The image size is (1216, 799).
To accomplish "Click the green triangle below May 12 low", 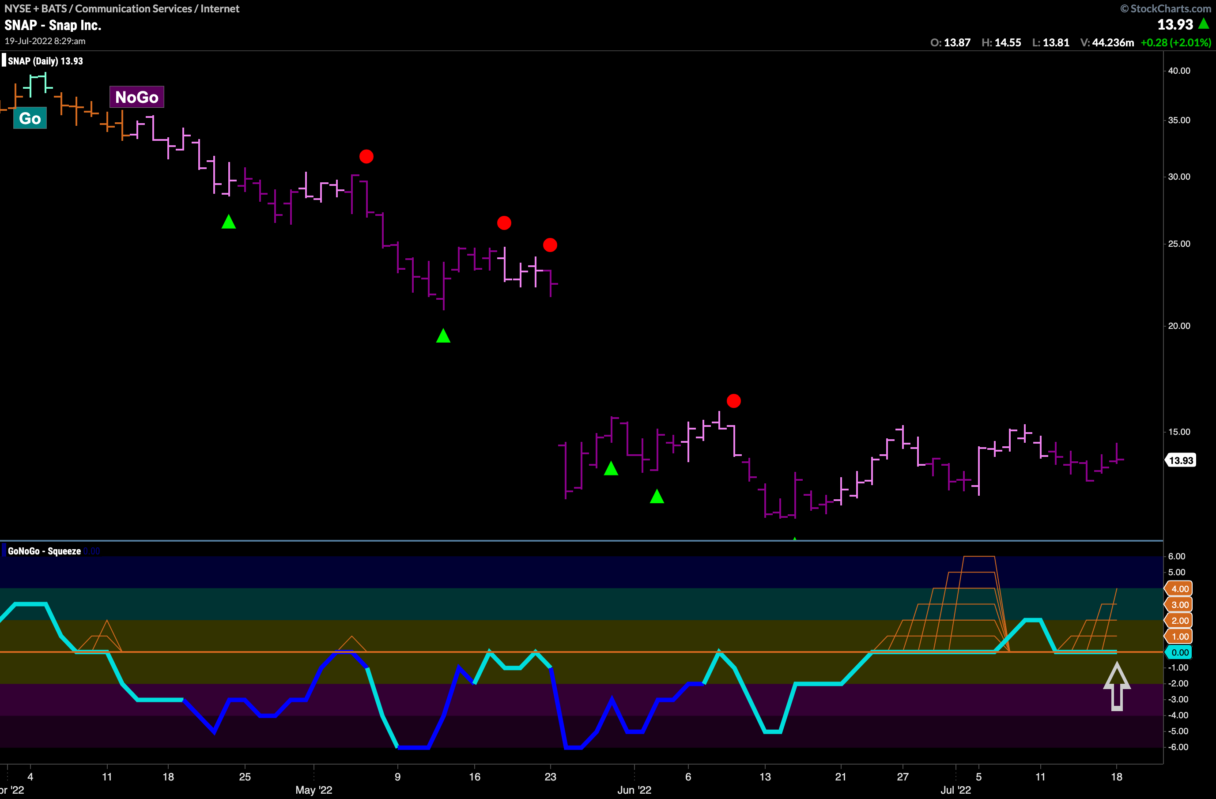I will [x=443, y=335].
